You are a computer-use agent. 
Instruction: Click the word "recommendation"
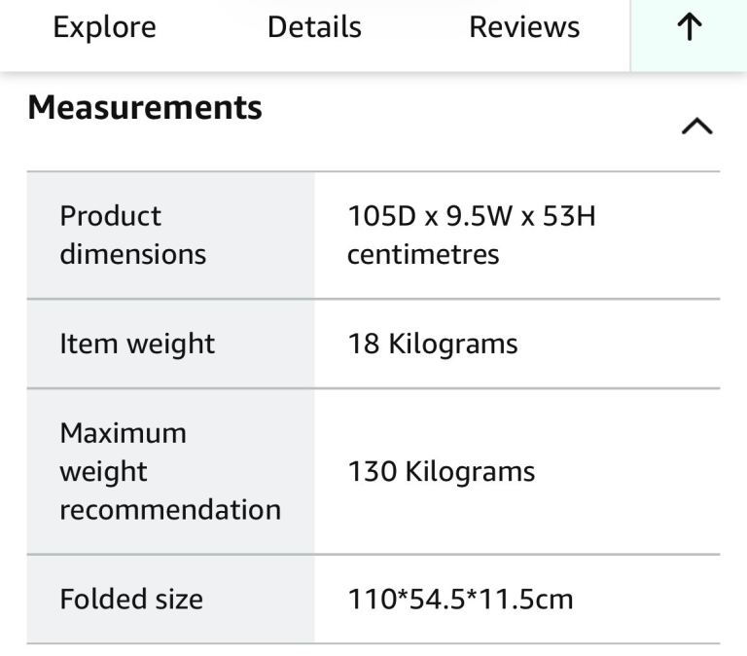pyautogui.click(x=170, y=510)
